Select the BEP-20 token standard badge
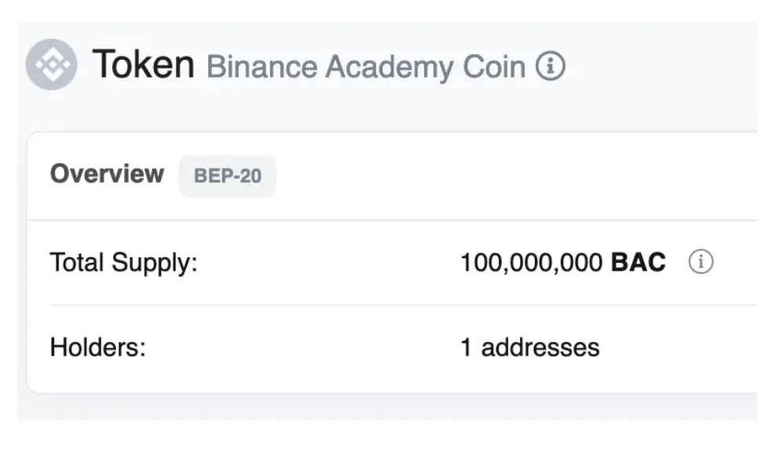 coord(228,176)
